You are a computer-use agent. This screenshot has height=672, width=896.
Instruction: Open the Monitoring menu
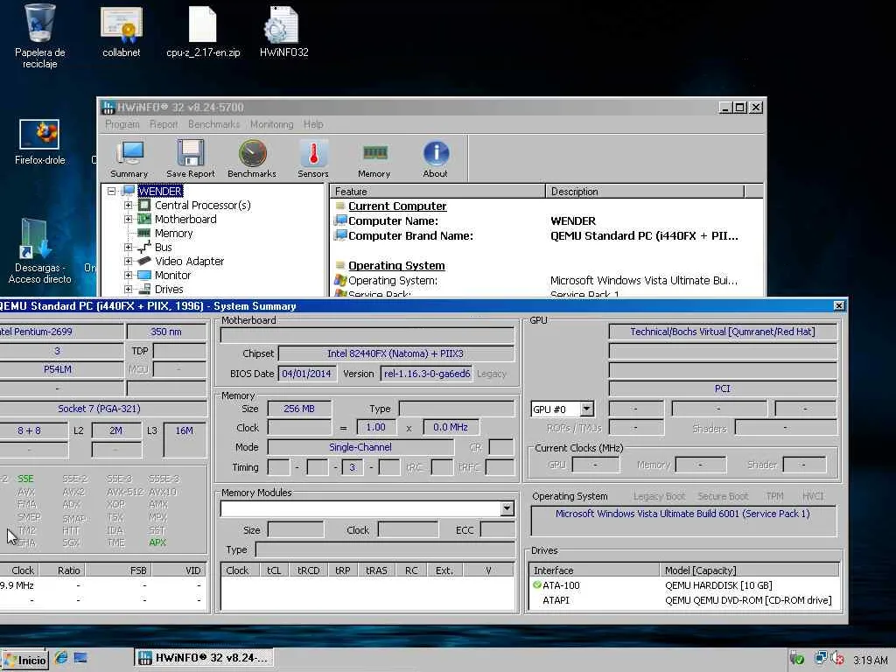tap(271, 124)
